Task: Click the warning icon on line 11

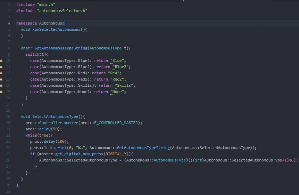Action: tap(1, 67)
